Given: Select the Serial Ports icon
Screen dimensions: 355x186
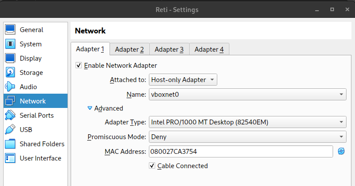Looking at the screenshot, I should [11, 116].
